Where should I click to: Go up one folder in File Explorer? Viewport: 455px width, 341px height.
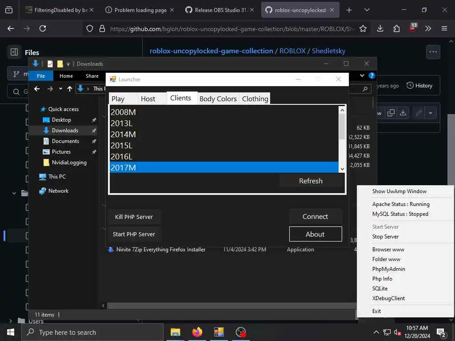70,89
